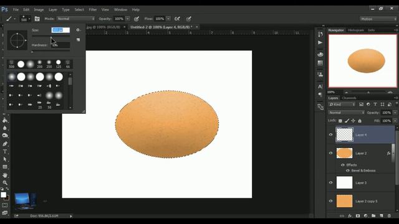399x224 pixels.
Task: Open the layer blend mode Normal dropdown
Action: [x=347, y=113]
